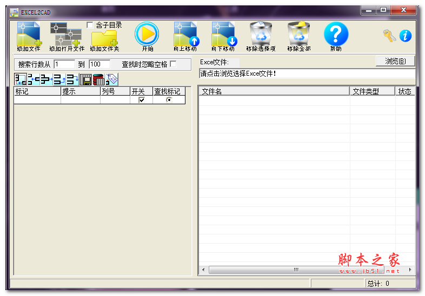Click the insert row left-arrow icon

tap(34, 79)
